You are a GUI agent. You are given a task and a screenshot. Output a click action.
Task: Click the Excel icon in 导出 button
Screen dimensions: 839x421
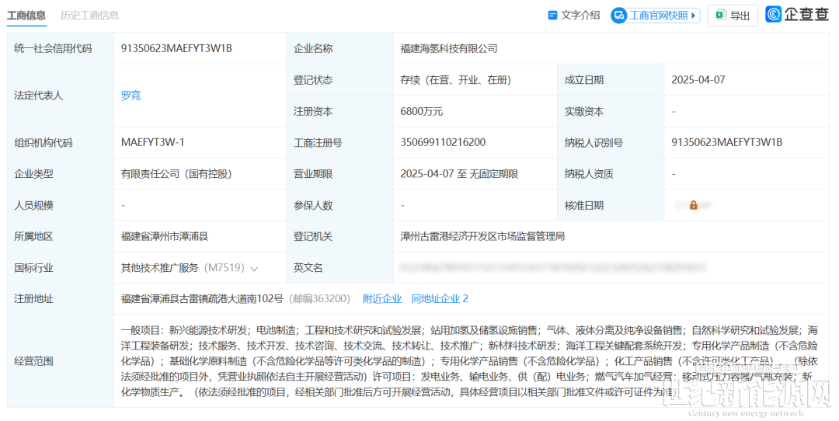coord(721,15)
